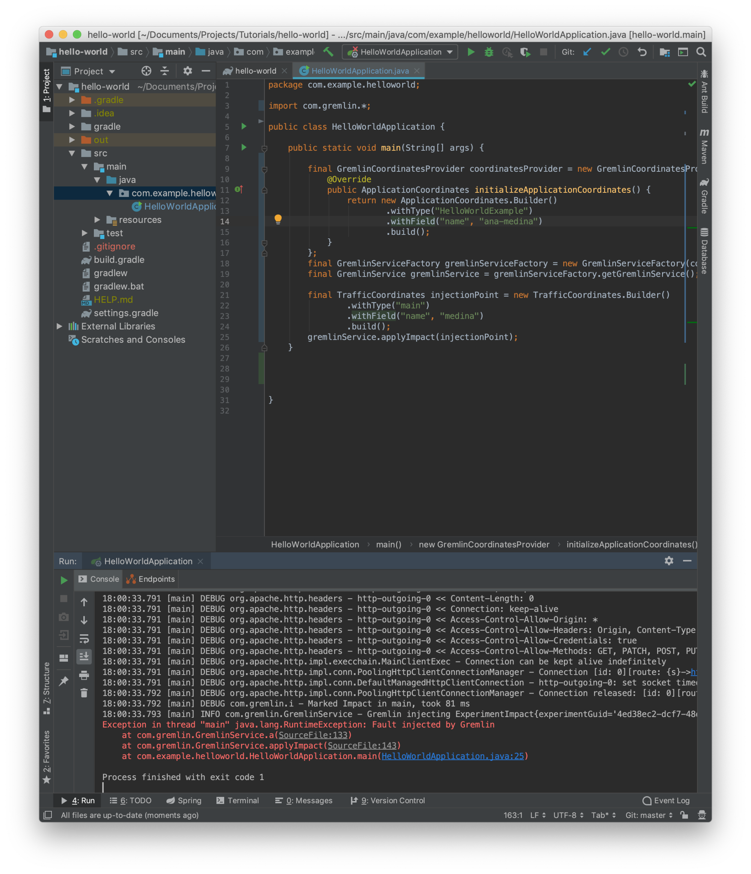
Task: Select build.gradle in the project tree
Action: click(x=119, y=260)
